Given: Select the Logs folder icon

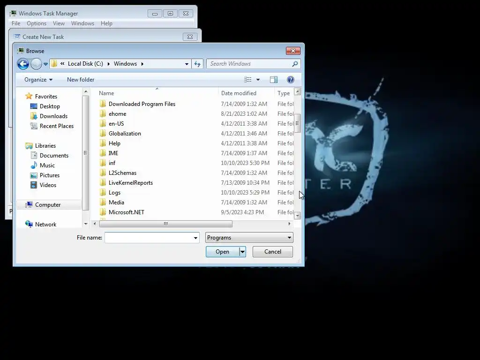Looking at the screenshot, I should click(x=103, y=193).
